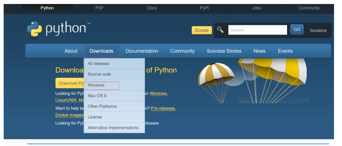This screenshot has width=342, height=146.
Task: Follow the Docker images link
Action: point(69,115)
